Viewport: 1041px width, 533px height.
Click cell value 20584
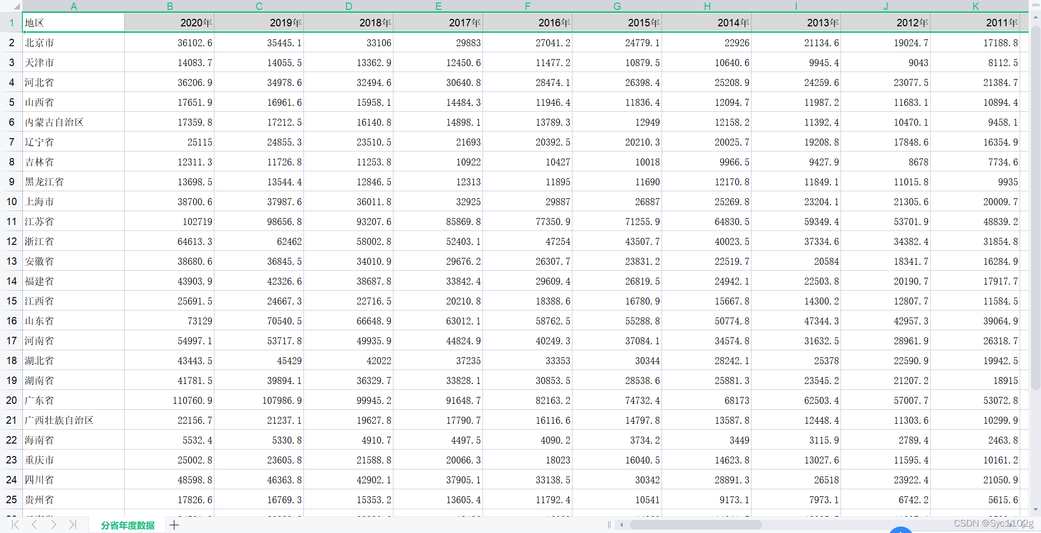coord(796,261)
